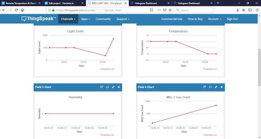Open the browser home page
Viewport: 261px width, 139px height.
click(22, 10)
